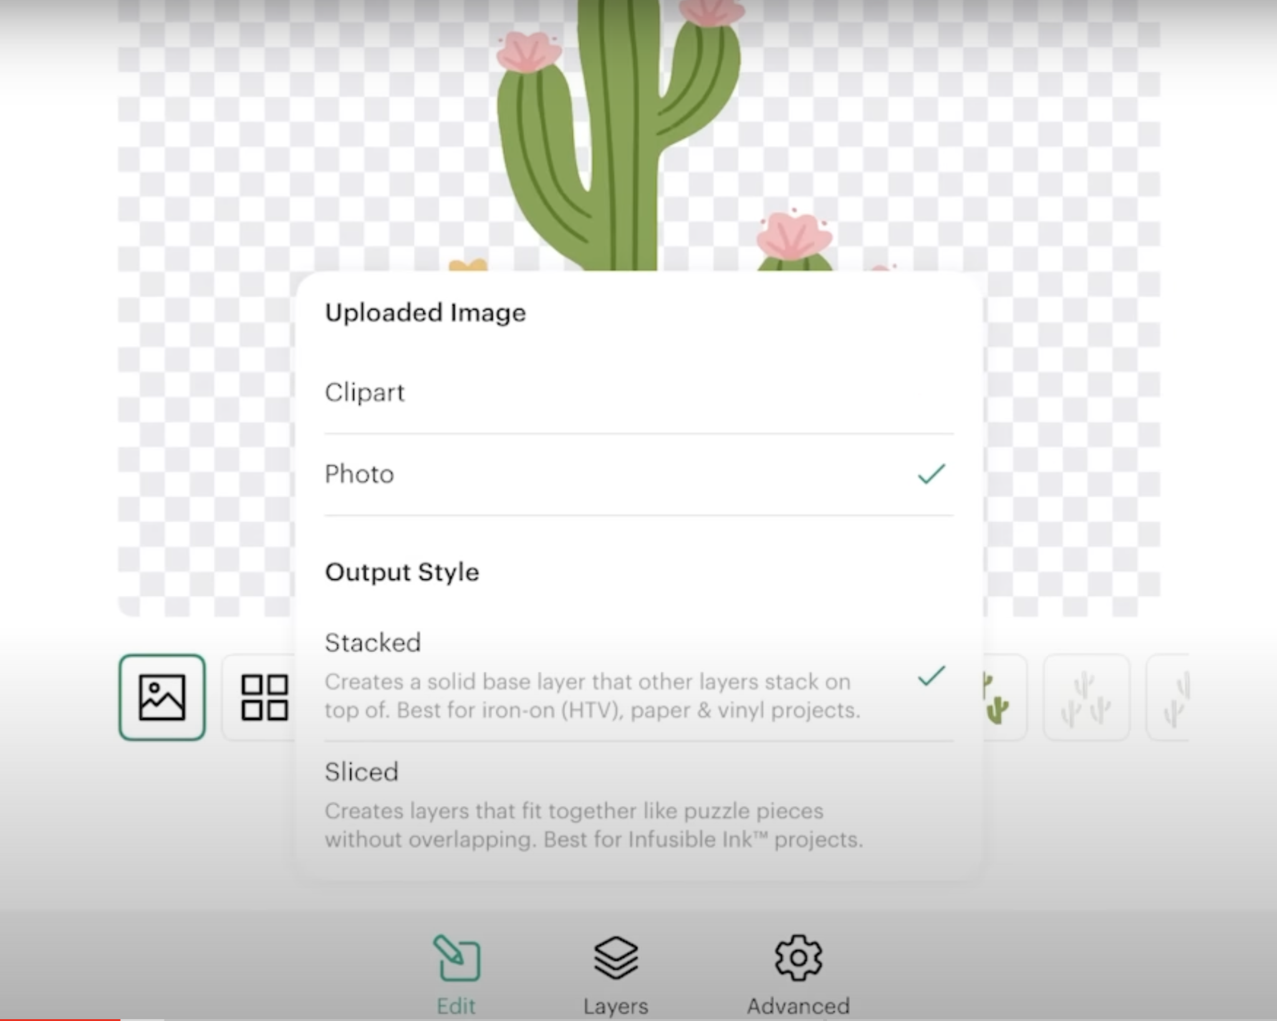Image resolution: width=1277 pixels, height=1021 pixels.
Task: Select the faded three-cactus outline thumbnail
Action: tap(1086, 698)
